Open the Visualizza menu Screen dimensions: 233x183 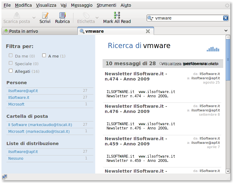(46, 5)
